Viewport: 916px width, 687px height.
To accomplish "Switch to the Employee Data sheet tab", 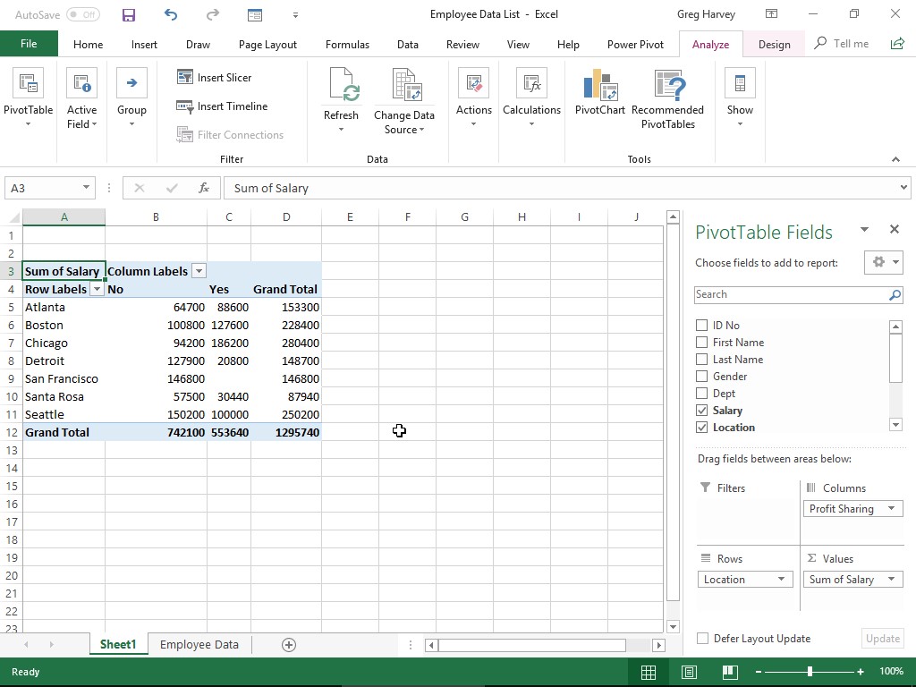I will pos(199,645).
